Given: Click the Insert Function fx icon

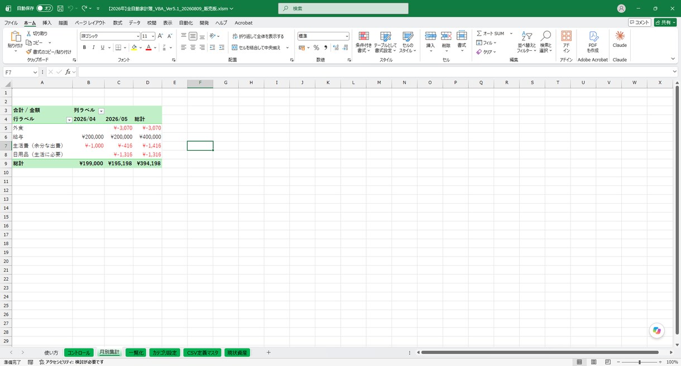Looking at the screenshot, I should tap(68, 72).
